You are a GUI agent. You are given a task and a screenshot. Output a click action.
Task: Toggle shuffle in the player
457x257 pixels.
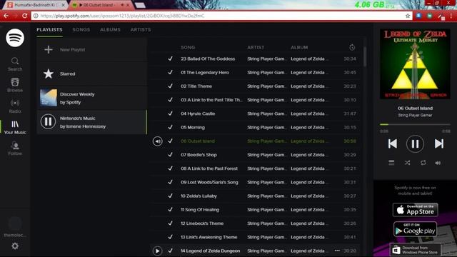tap(408, 163)
